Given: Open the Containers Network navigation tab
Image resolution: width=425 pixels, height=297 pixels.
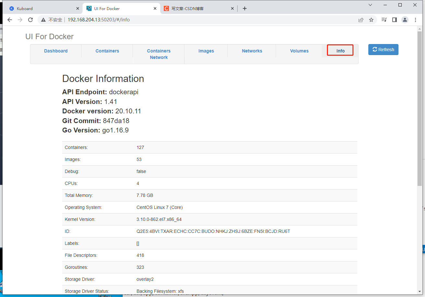Looking at the screenshot, I should tap(159, 54).
